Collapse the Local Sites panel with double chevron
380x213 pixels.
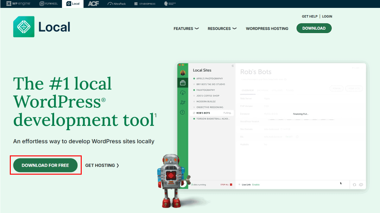coord(232,66)
